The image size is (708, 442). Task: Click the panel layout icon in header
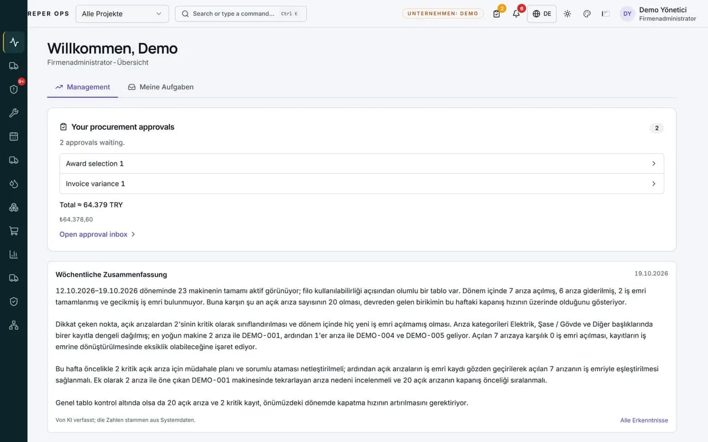[x=606, y=14]
